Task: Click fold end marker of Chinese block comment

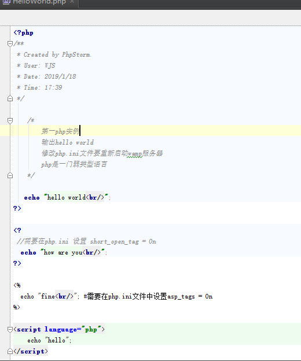Action: (x=10, y=175)
